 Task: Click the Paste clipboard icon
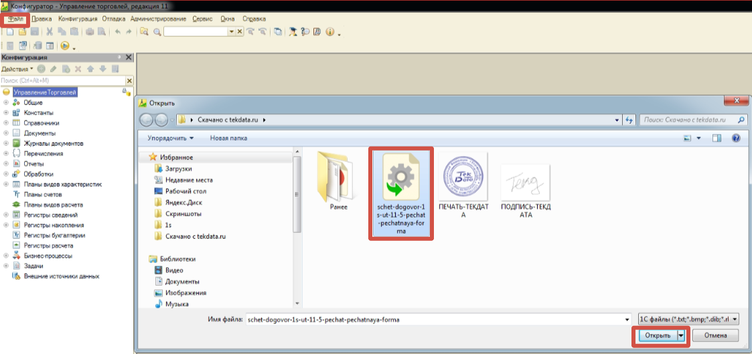pyautogui.click(x=74, y=31)
